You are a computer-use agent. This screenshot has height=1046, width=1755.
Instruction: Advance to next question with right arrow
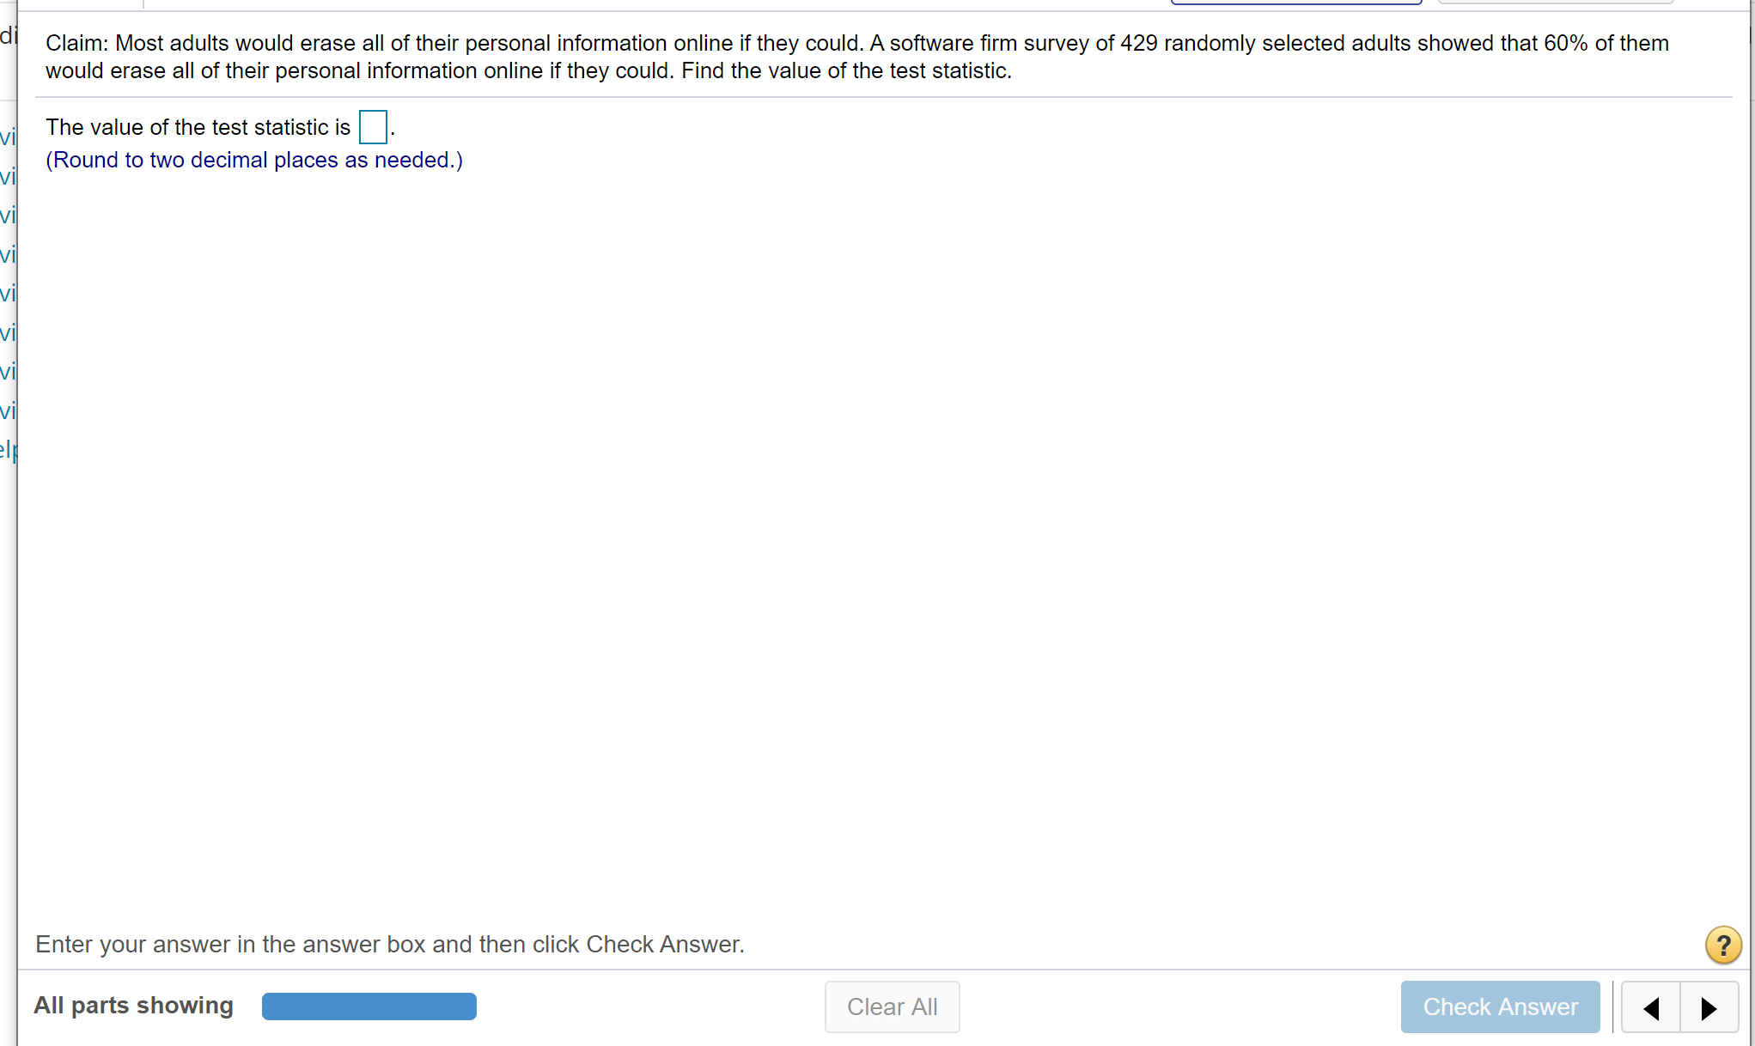(1709, 1007)
